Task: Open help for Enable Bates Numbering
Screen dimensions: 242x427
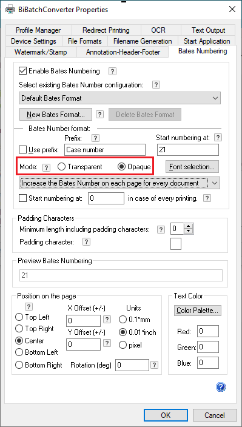Action: tap(112, 72)
